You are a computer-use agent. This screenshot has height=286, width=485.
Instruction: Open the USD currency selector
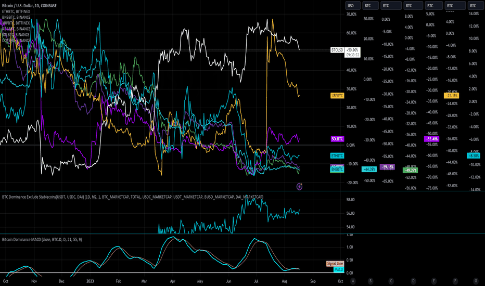click(x=353, y=6)
